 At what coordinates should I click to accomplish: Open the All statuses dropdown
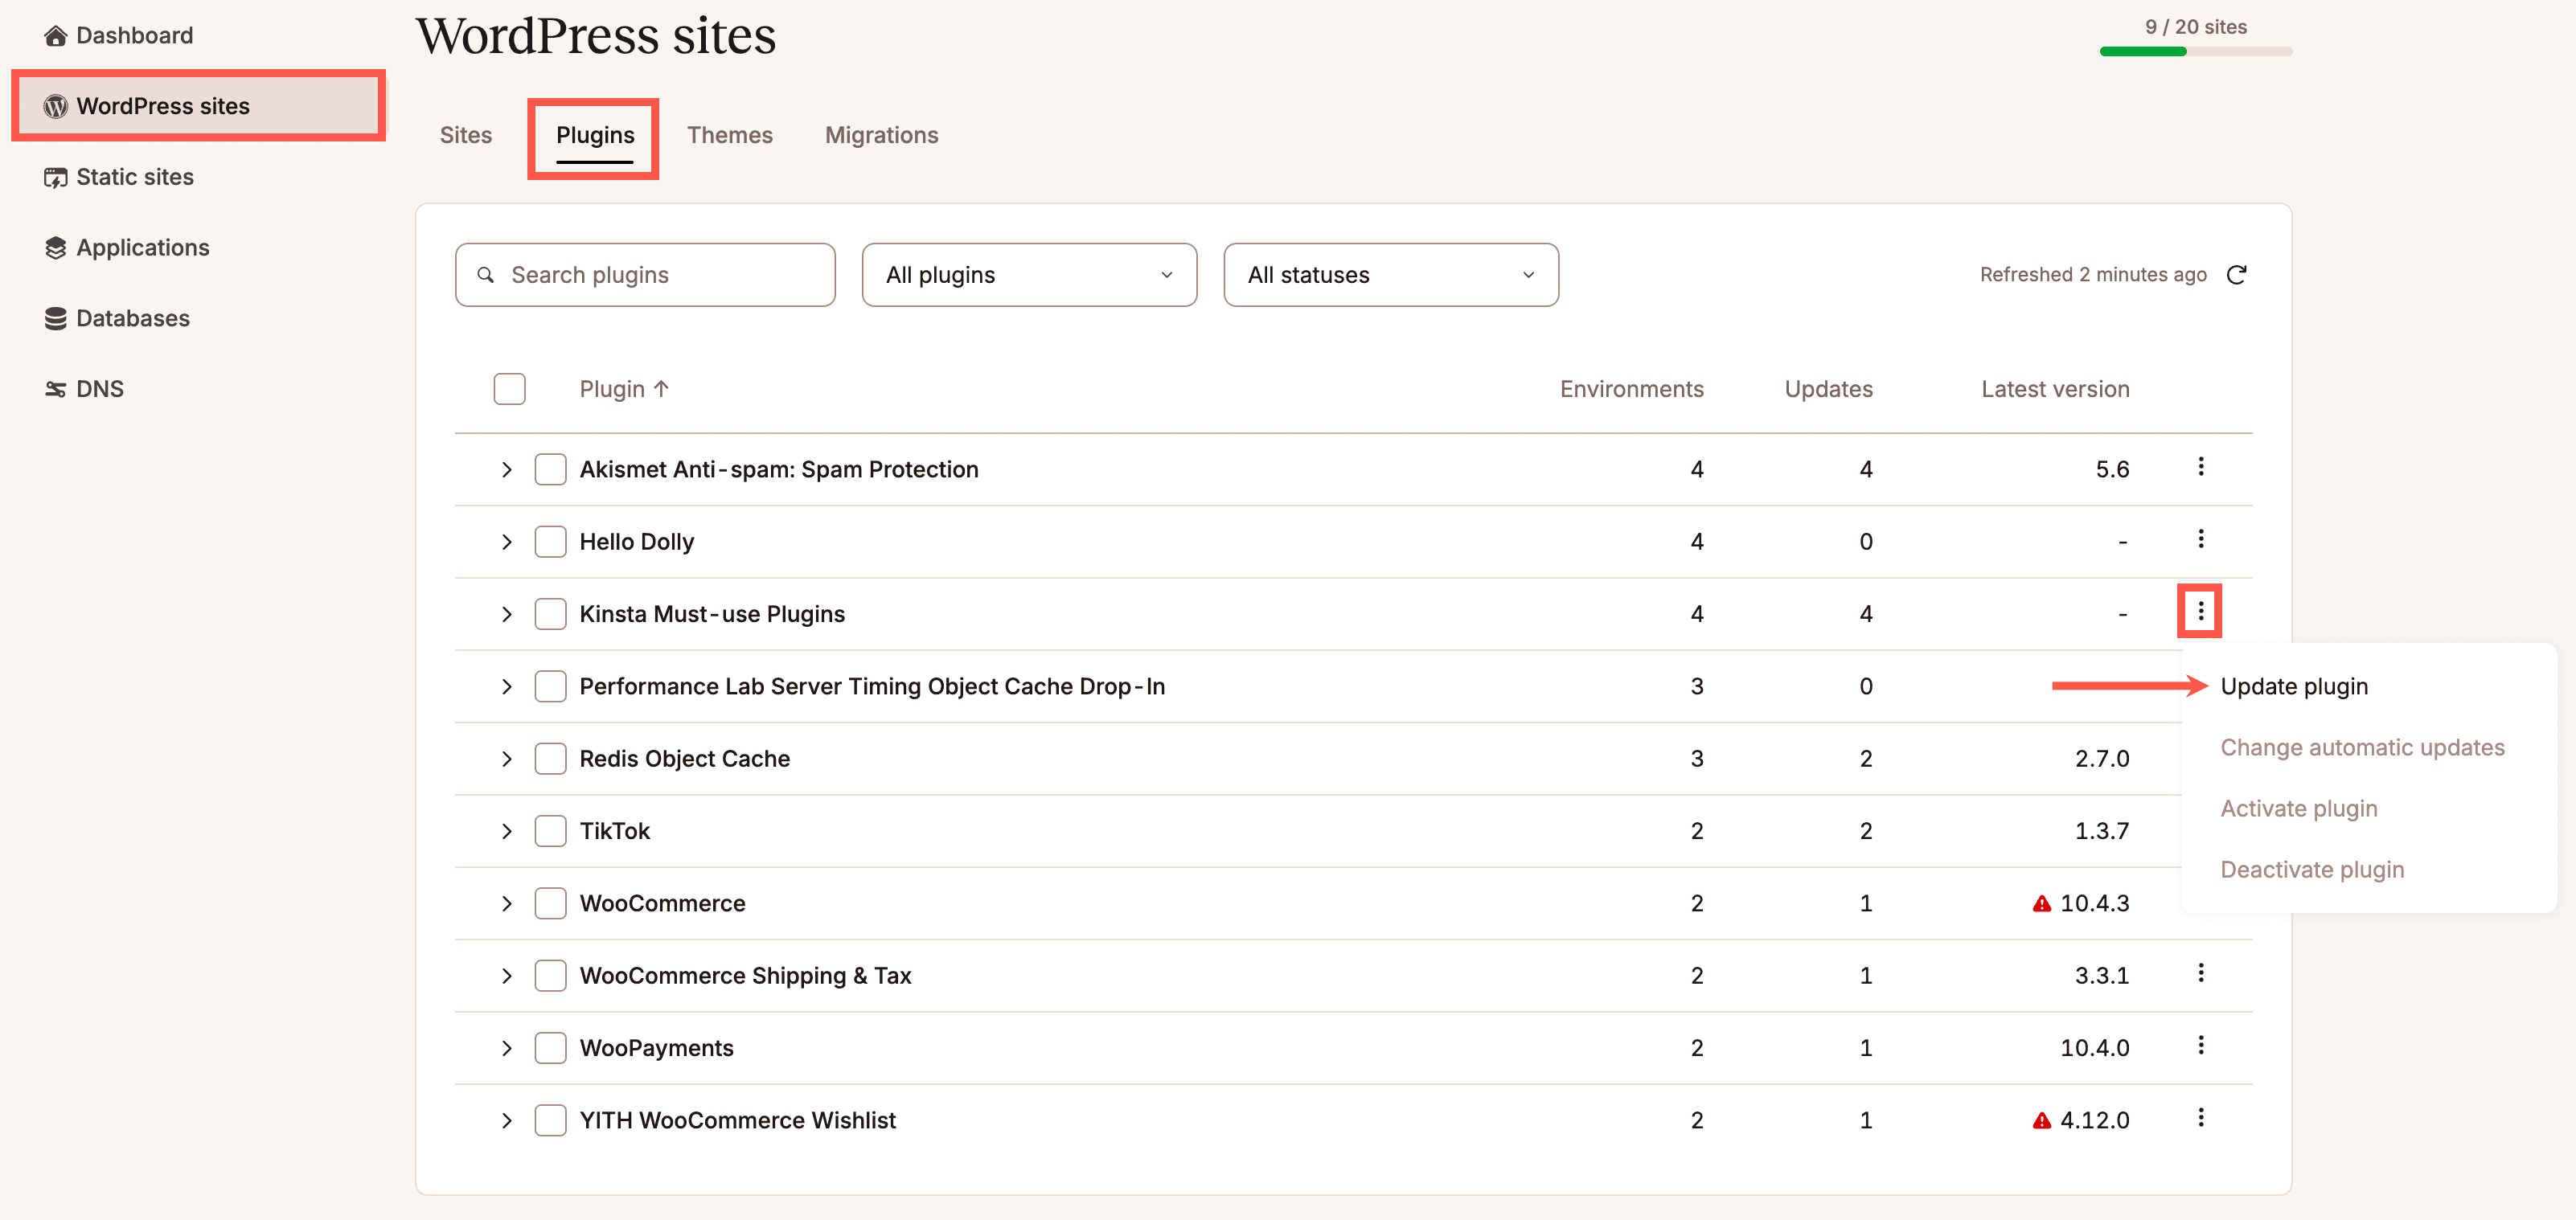[x=1390, y=274]
